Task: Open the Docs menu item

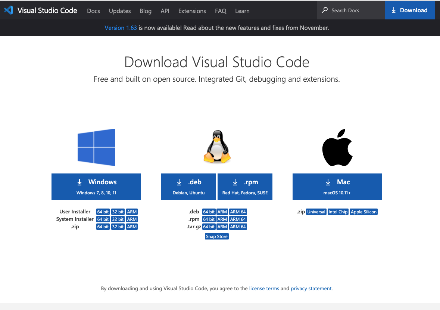Action: point(93,11)
